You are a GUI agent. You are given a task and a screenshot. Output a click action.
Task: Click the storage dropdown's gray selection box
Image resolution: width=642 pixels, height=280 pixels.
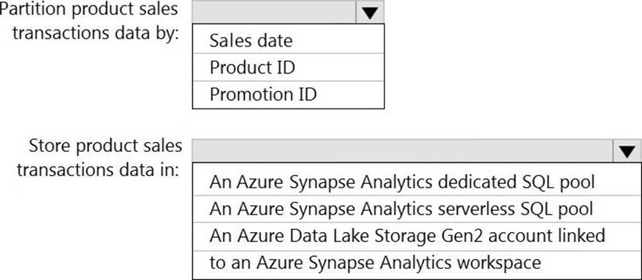pos(402,151)
